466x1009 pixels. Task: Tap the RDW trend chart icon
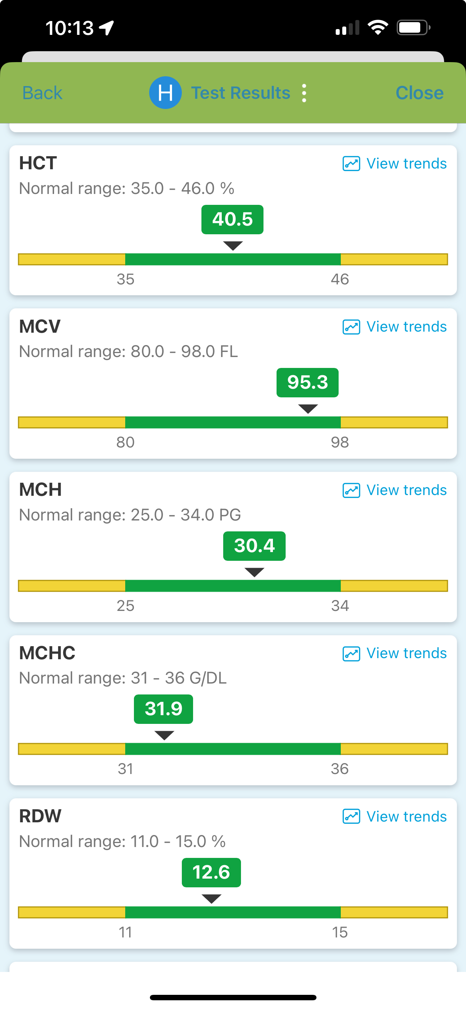pos(351,816)
